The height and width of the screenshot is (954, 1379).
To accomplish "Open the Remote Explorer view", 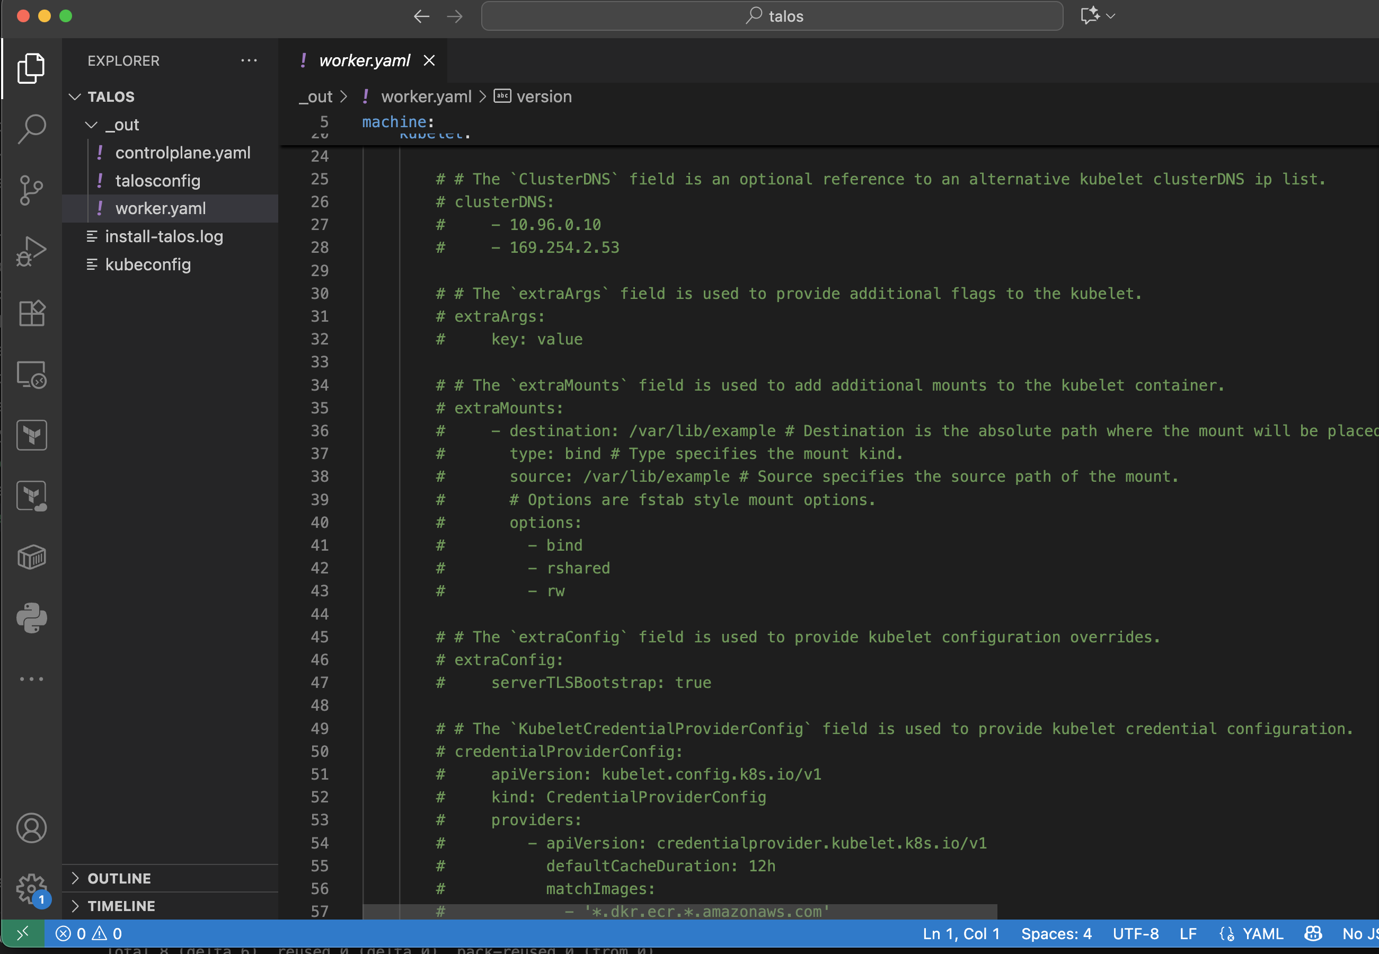I will 31,375.
